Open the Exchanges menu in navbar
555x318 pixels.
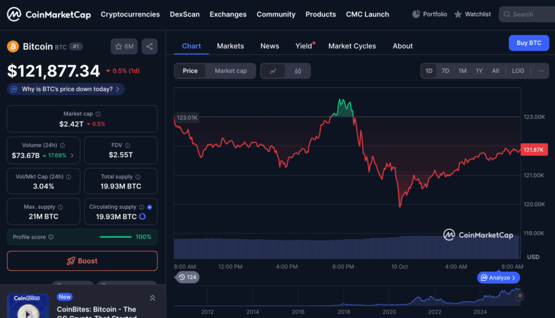click(x=228, y=15)
